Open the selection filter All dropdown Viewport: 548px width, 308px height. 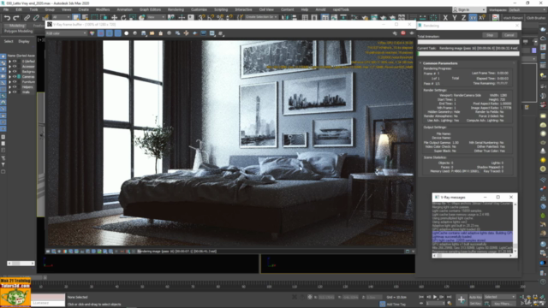pos(61,17)
